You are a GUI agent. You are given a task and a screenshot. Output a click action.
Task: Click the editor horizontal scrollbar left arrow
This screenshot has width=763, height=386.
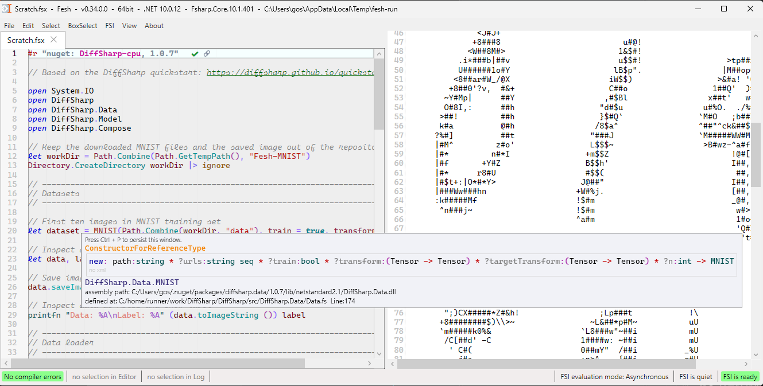(x=5, y=363)
